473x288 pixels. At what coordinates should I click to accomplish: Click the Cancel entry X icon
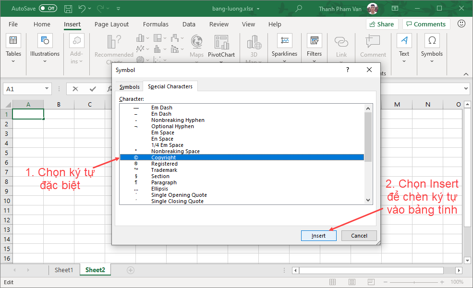tap(75, 89)
